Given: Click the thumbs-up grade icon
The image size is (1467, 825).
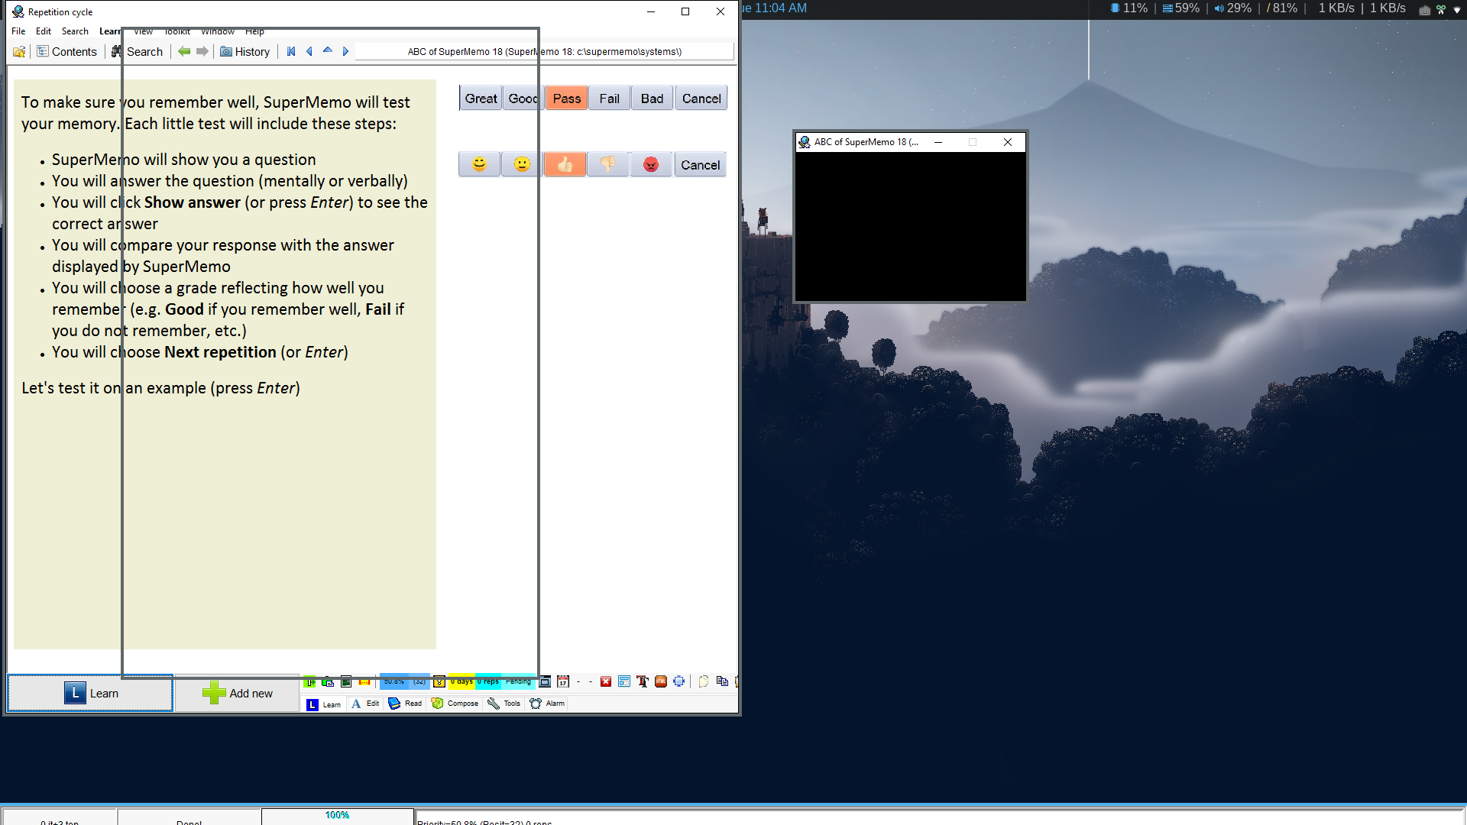Looking at the screenshot, I should tap(565, 163).
